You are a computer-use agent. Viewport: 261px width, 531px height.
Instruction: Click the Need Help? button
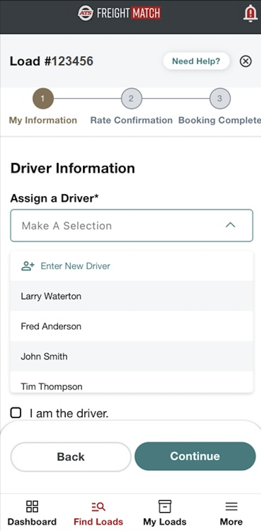pyautogui.click(x=196, y=61)
